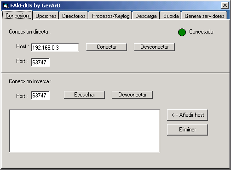Click the Host field containing 192.168.0.3

coord(55,47)
